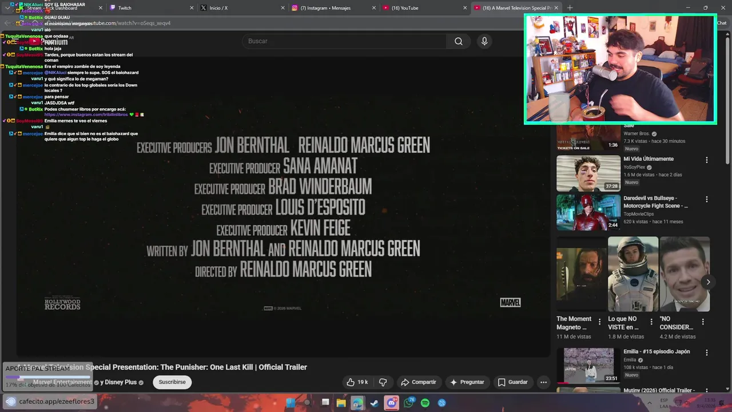The width and height of the screenshot is (732, 412).
Task: Open Windows Start menu
Action: [291, 403]
